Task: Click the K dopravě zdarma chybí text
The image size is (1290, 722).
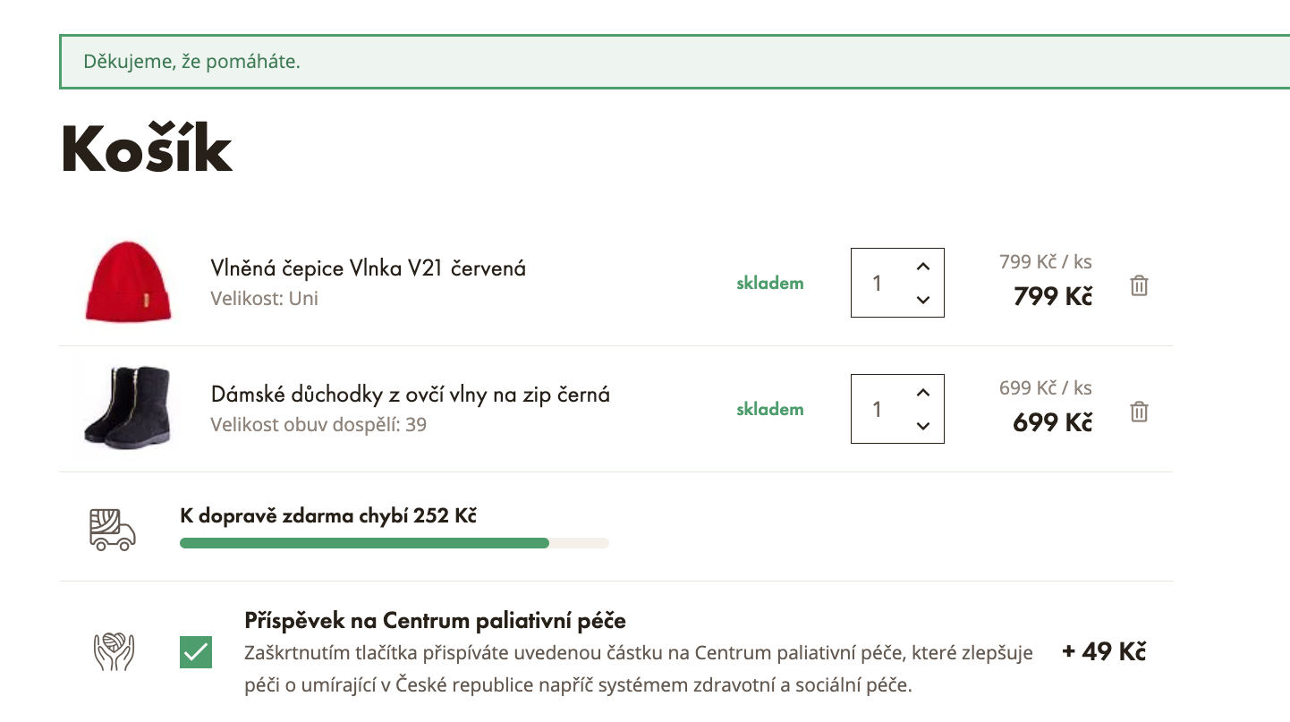Action: pyautogui.click(x=328, y=516)
